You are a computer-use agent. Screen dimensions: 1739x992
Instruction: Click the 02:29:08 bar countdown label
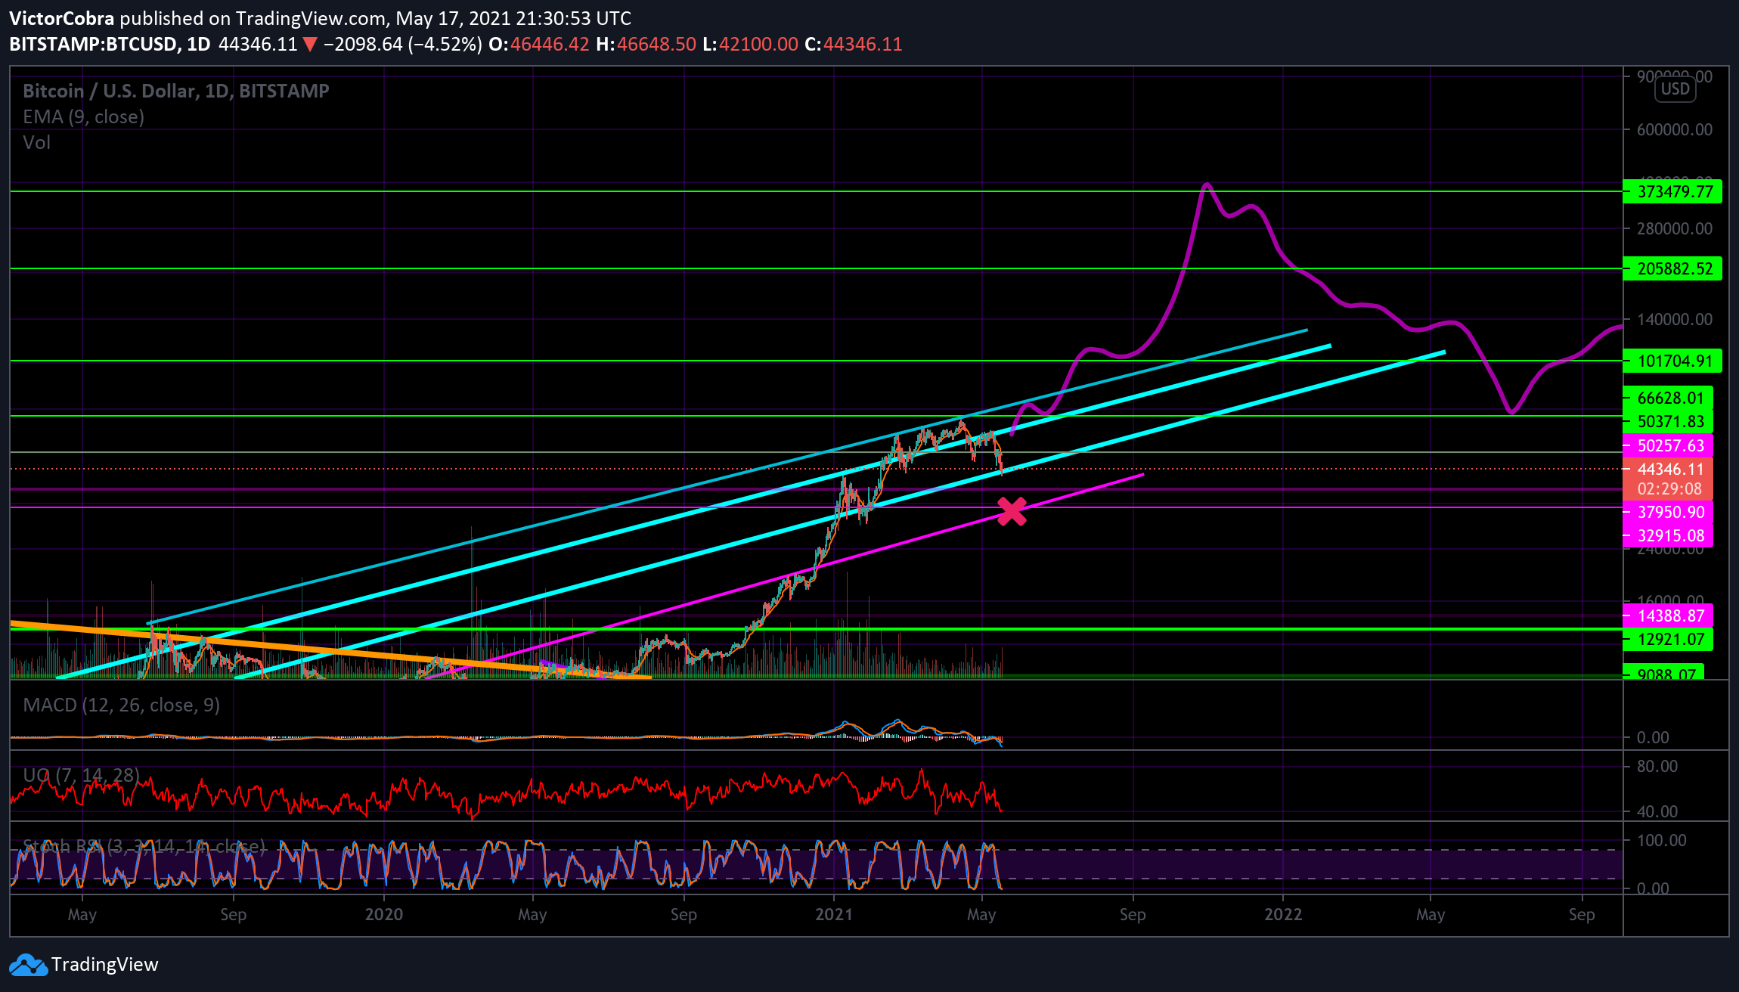[x=1669, y=489]
